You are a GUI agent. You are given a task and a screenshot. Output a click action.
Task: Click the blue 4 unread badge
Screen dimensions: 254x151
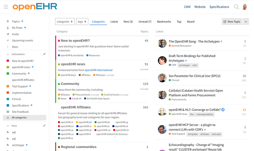pos(223,109)
